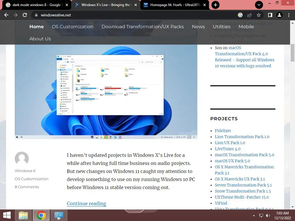The height and width of the screenshot is (221, 295).
Task: Open the network tray icon
Action: tap(261, 216)
